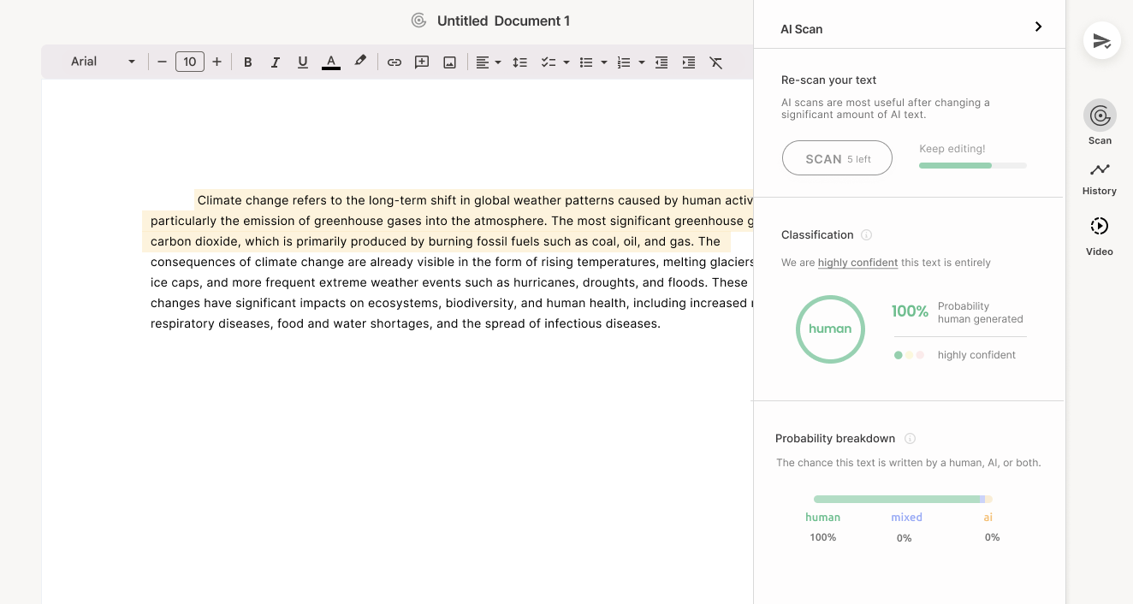
Task: Select the highlight pen tool
Action: tap(359, 61)
